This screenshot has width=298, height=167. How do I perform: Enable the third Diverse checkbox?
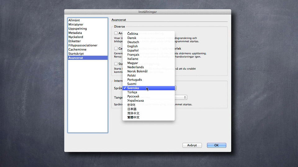[116, 64]
